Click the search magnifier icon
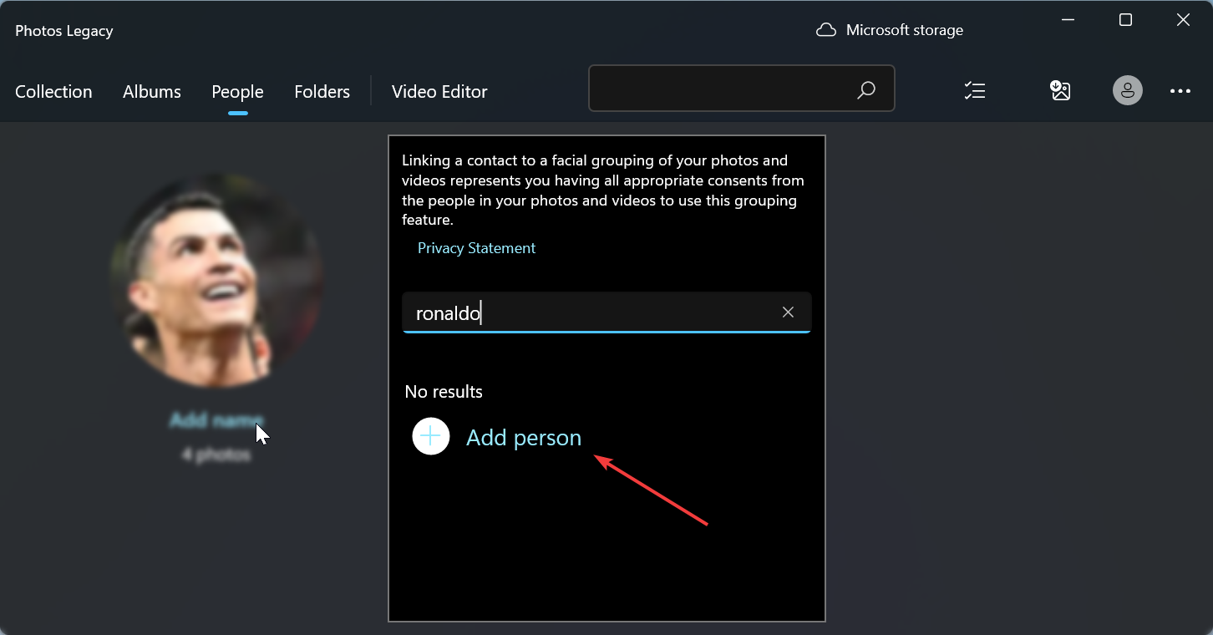Viewport: 1213px width, 635px height. [866, 89]
